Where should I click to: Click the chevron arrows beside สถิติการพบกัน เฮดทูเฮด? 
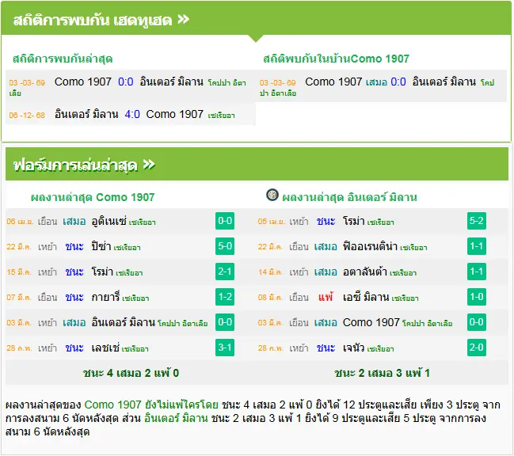pos(183,19)
